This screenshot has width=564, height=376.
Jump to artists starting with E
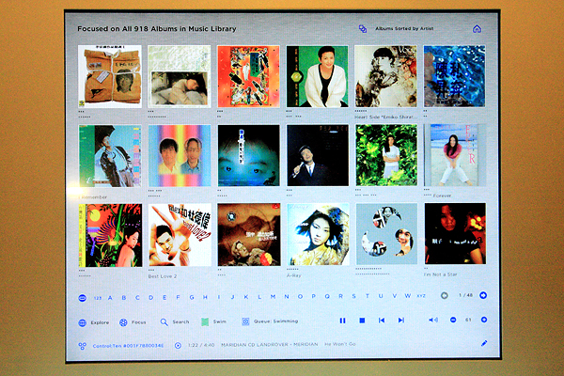tap(164, 298)
